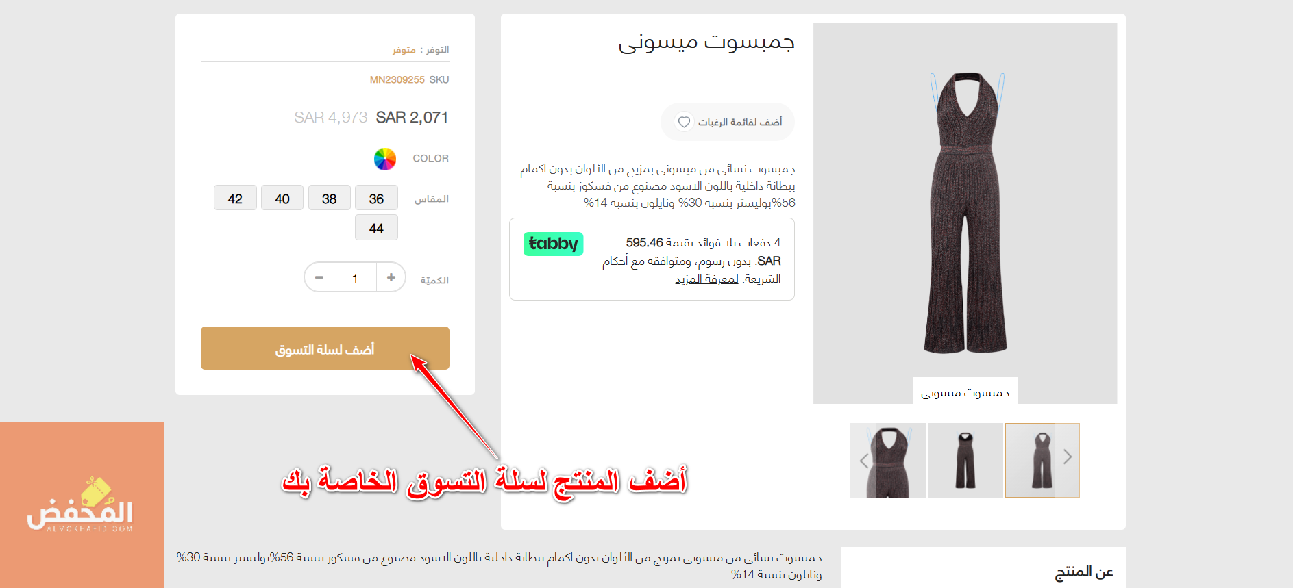Click the COLOR label
Image resolution: width=1293 pixels, height=588 pixels.
tap(430, 158)
